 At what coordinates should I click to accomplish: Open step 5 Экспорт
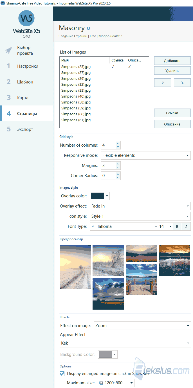[26, 129]
